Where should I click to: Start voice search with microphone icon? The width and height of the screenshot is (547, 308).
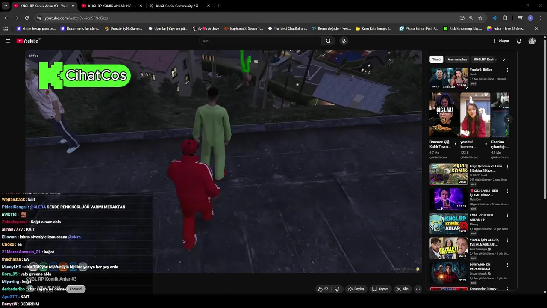343,41
